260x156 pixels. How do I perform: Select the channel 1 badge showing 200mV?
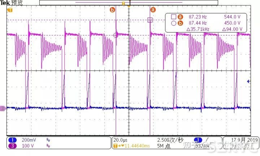click(x=12, y=140)
